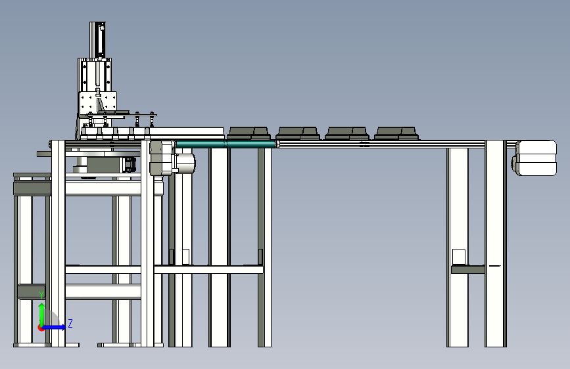Click the green Y axis arrow of the triad
This screenshot has height=369, width=570.
41,314
